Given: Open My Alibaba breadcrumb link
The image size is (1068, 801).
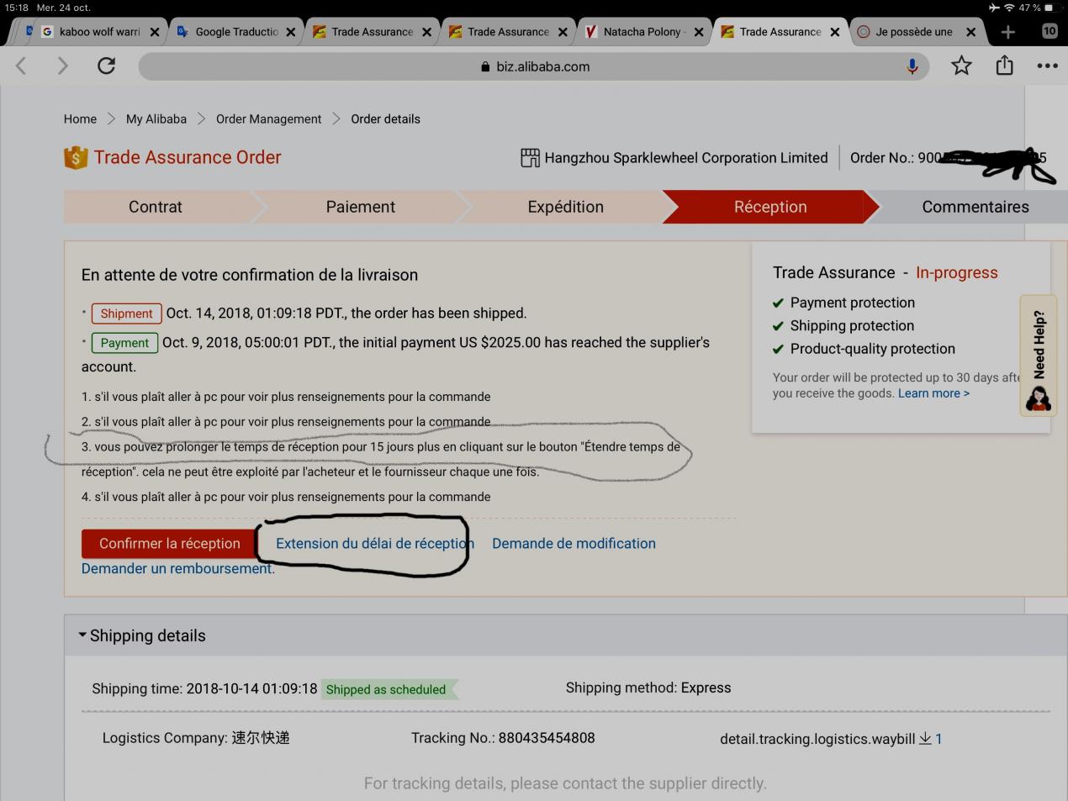Looking at the screenshot, I should (x=156, y=119).
